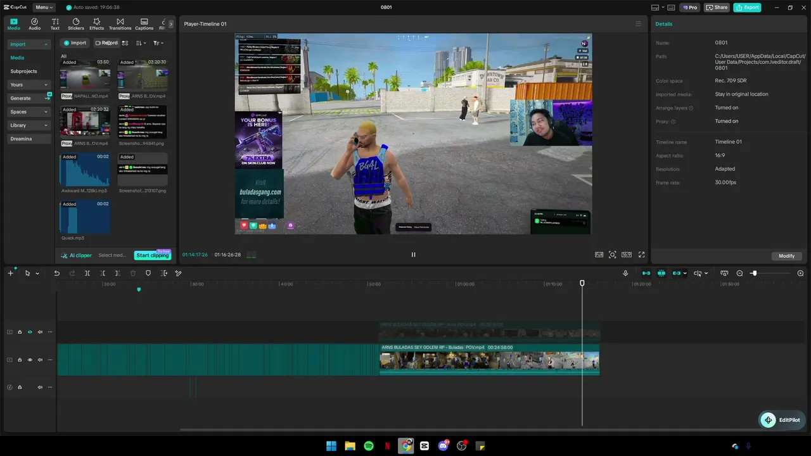
Task: Open the media sort dropdown
Action: [x=141, y=43]
